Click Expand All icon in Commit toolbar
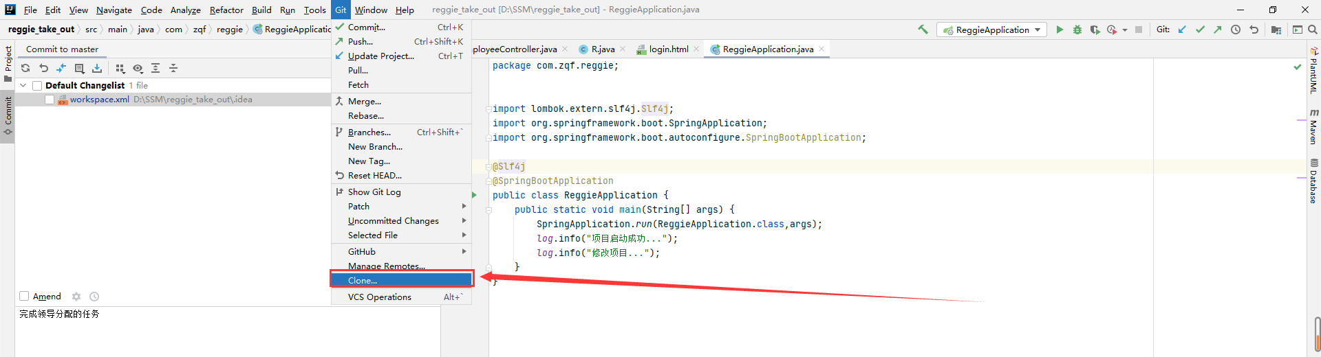The image size is (1321, 357). click(x=155, y=68)
